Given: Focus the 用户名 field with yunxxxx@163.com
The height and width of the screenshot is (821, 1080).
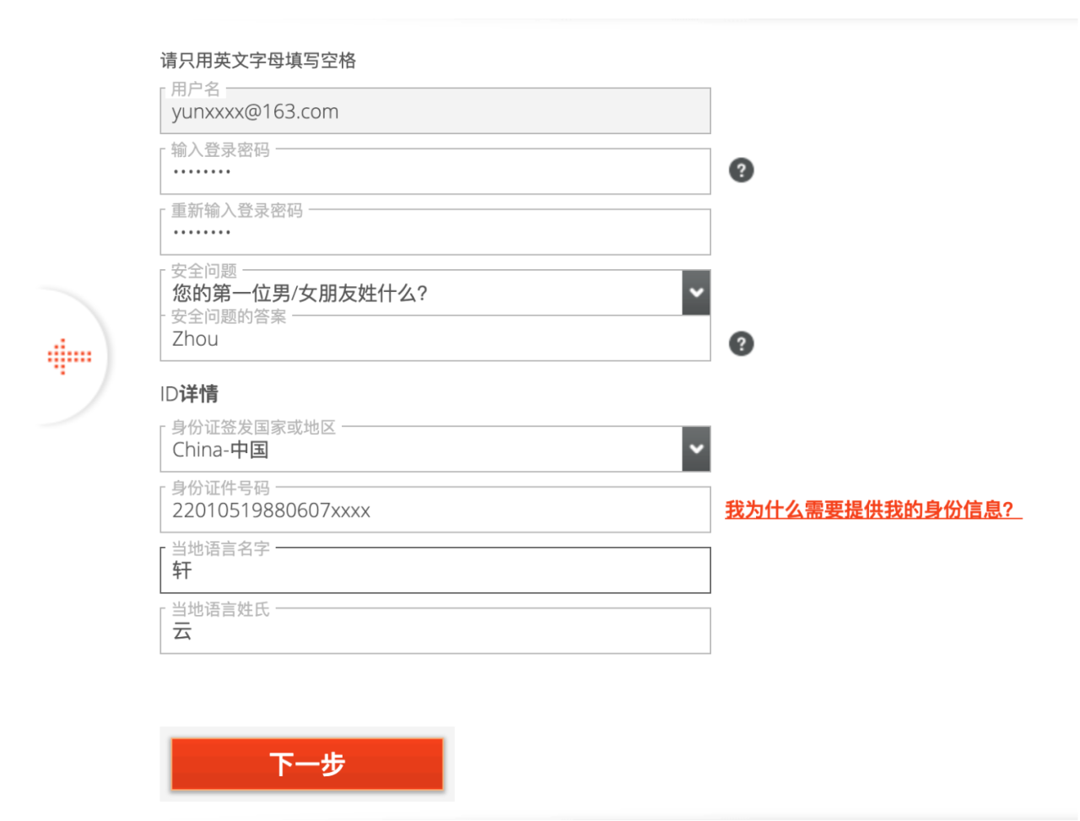Looking at the screenshot, I should tap(435, 111).
